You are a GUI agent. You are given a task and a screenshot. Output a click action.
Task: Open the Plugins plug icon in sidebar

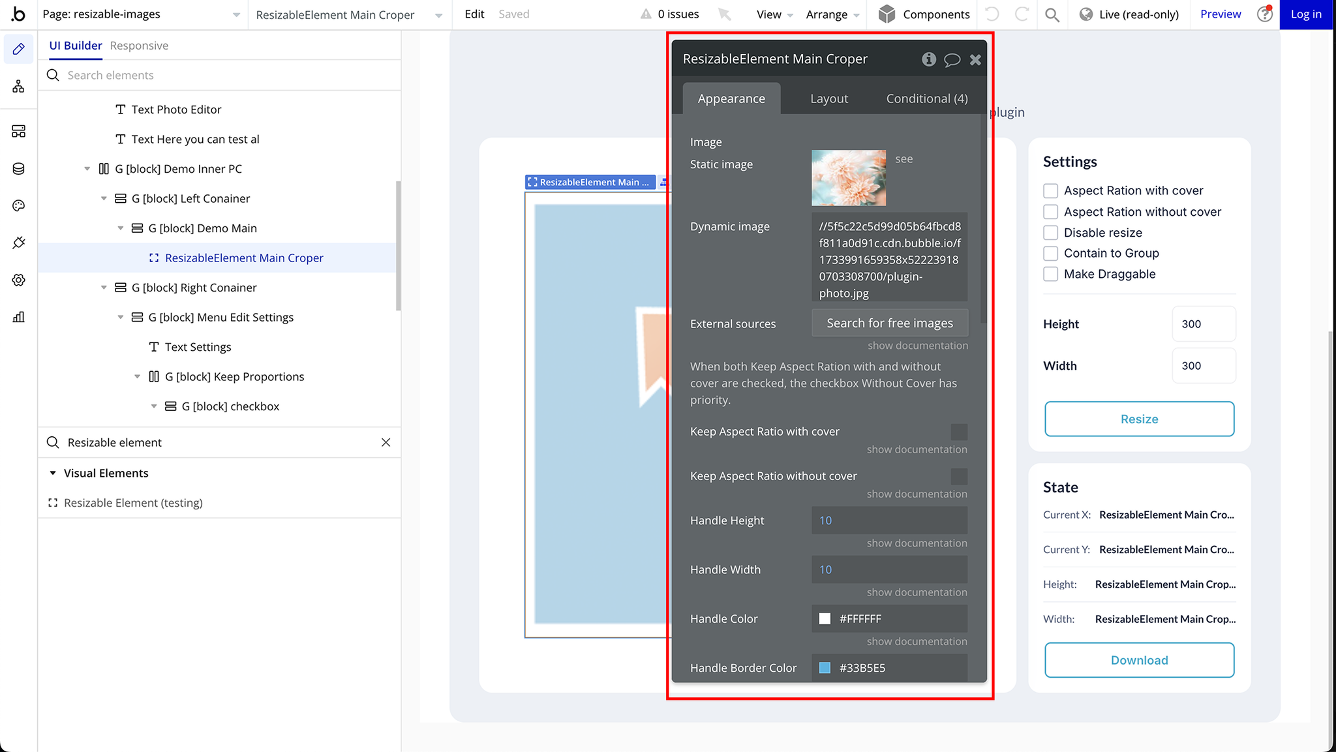(x=18, y=243)
